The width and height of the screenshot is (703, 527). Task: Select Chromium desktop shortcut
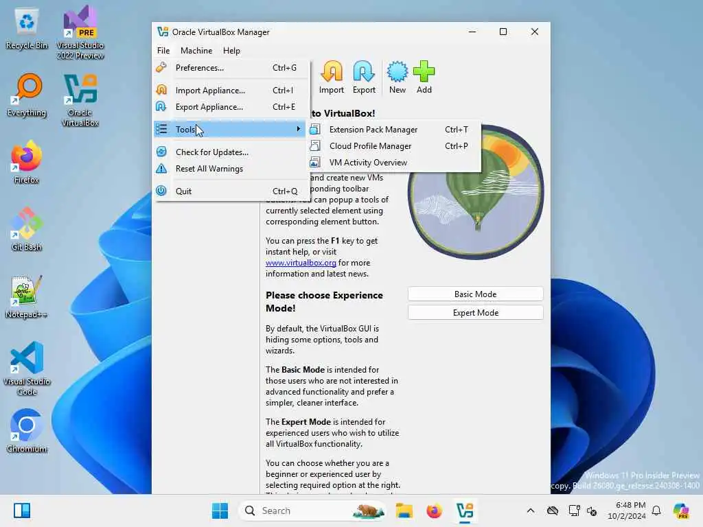coord(27,431)
